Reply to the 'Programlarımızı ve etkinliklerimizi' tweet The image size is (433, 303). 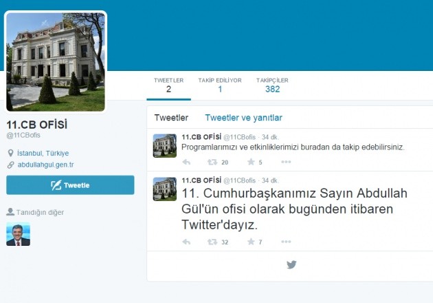tap(186, 162)
